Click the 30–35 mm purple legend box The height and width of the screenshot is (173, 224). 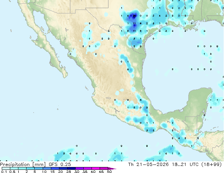coord(79,168)
